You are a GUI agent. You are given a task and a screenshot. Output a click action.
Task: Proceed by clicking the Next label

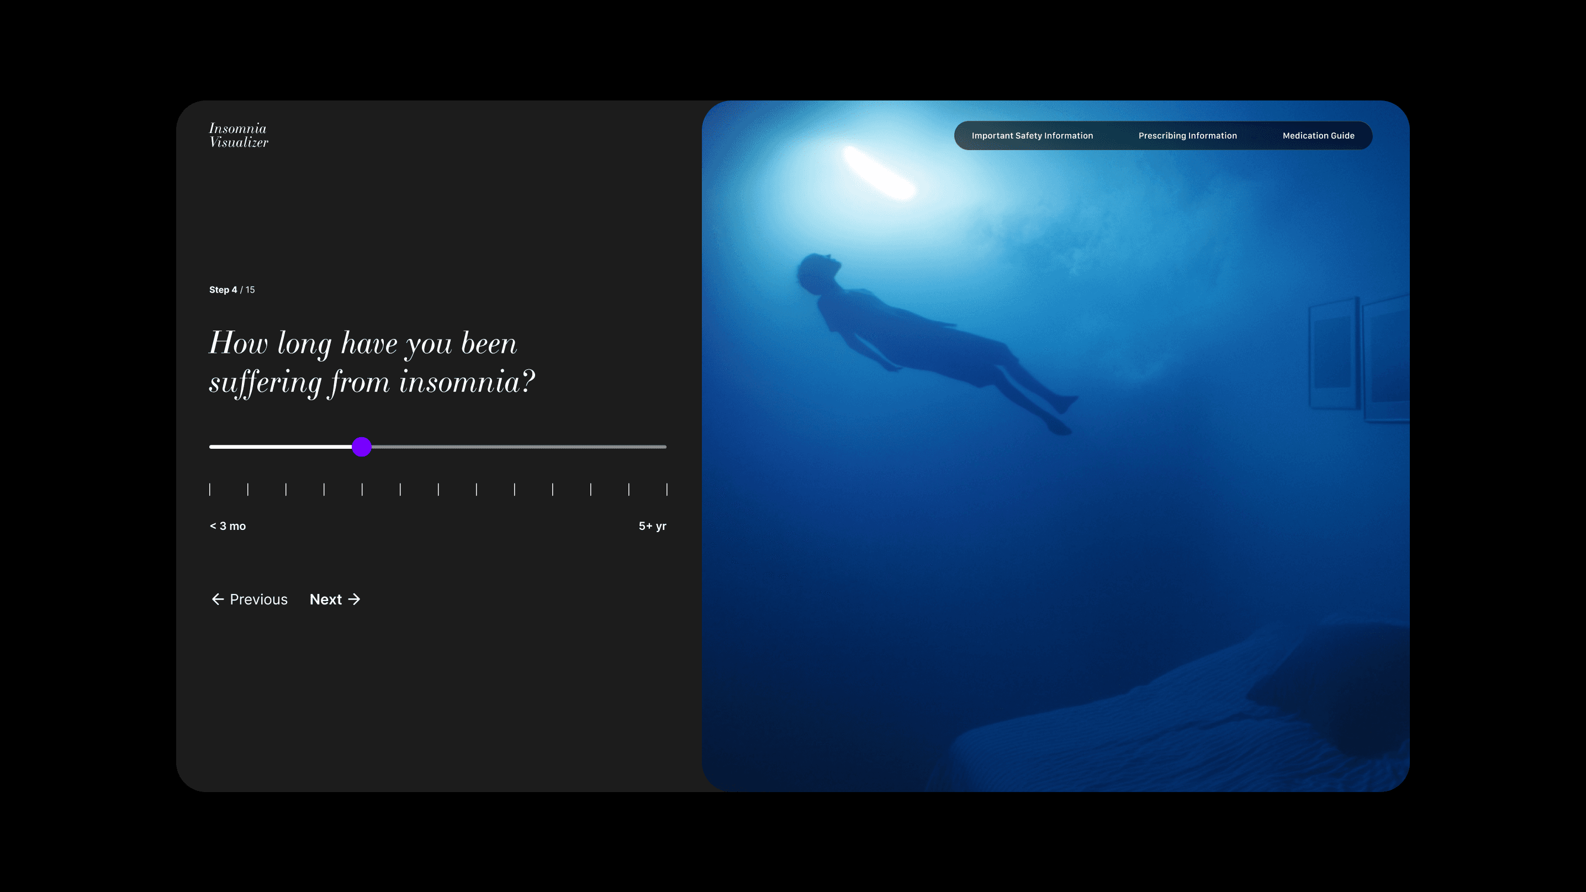[x=325, y=599]
